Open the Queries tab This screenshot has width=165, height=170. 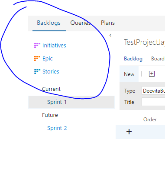click(81, 23)
